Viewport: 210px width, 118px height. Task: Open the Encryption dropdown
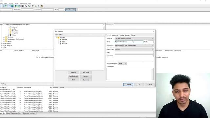coord(134,45)
